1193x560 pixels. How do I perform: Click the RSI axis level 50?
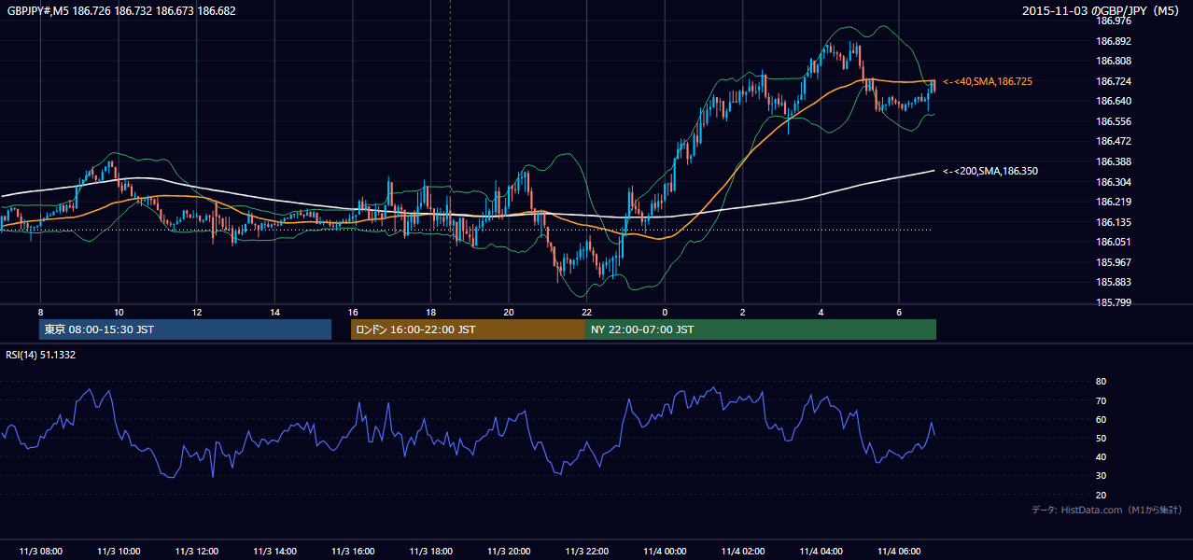pyautogui.click(x=1101, y=438)
